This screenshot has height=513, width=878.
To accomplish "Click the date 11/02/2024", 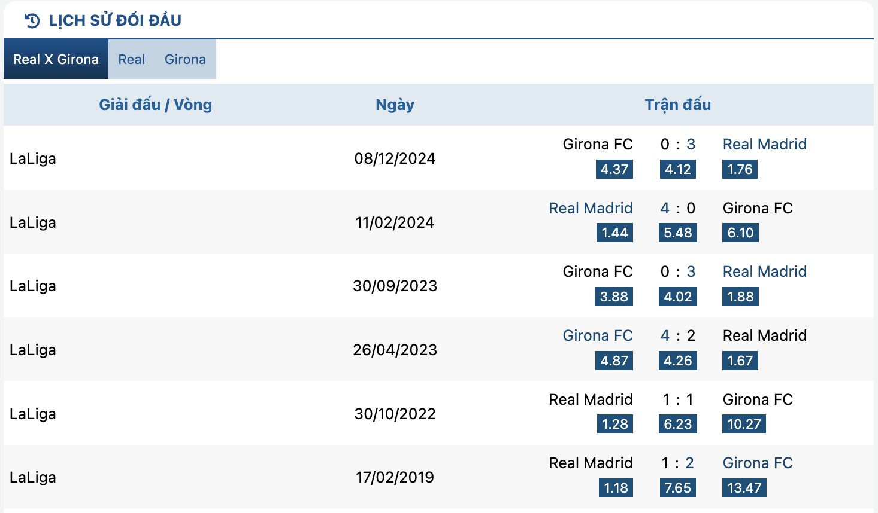I will pos(395,222).
